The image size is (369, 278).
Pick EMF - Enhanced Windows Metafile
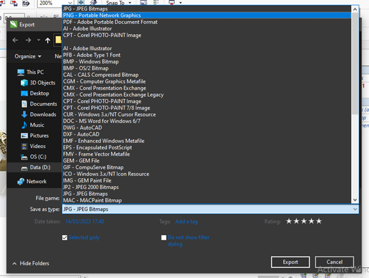(x=207, y=141)
